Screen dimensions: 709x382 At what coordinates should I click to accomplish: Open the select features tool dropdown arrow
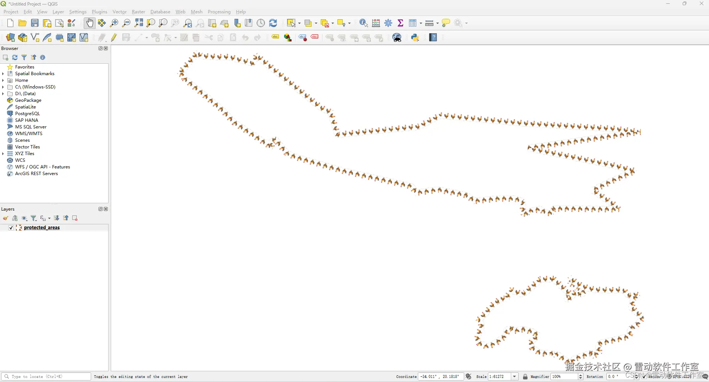[x=299, y=23]
